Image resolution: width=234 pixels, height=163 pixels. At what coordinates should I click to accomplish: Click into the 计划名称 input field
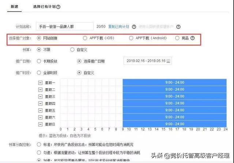click(x=65, y=26)
